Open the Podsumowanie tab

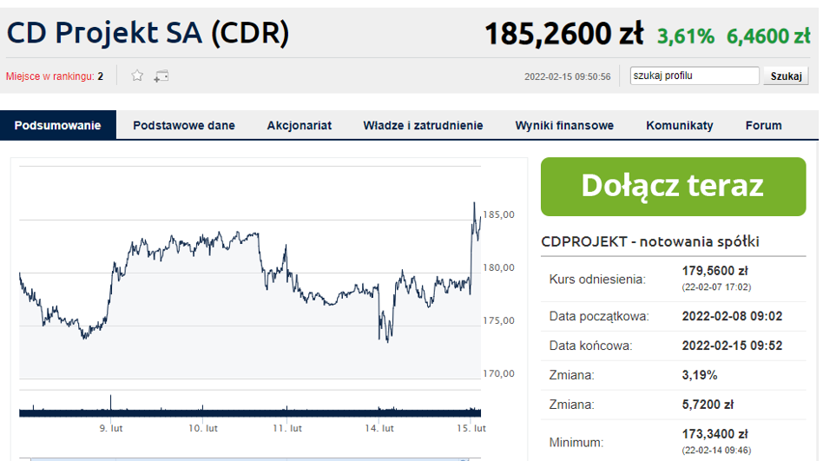pos(58,125)
